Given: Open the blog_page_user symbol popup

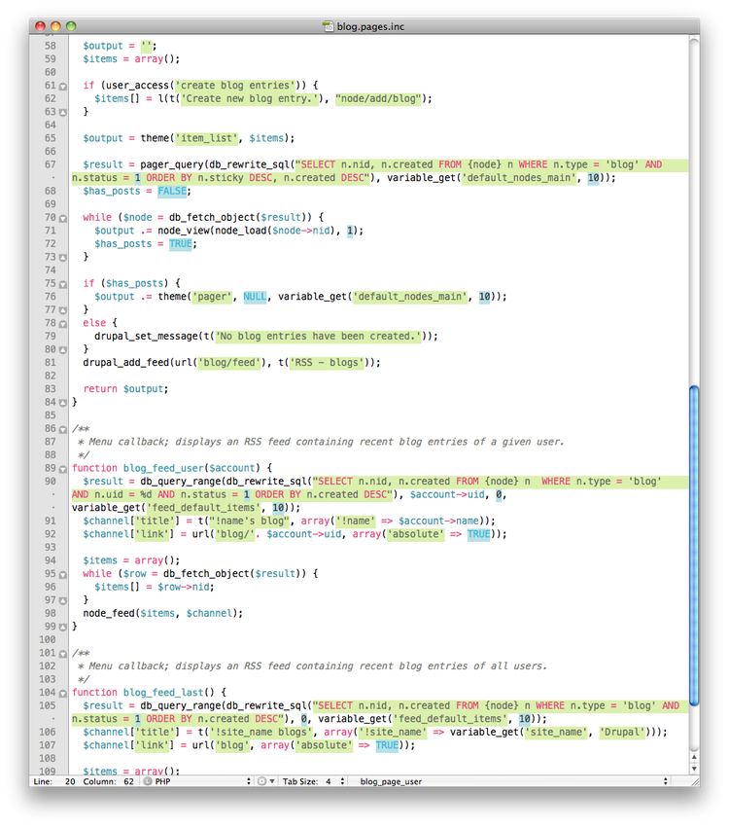Looking at the screenshot, I should point(512,781).
